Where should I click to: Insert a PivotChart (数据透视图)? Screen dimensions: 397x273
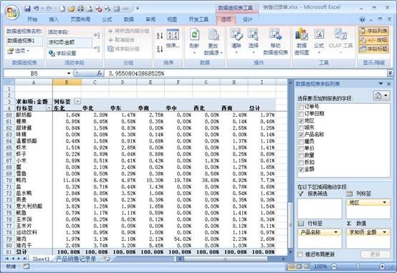click(x=302, y=42)
